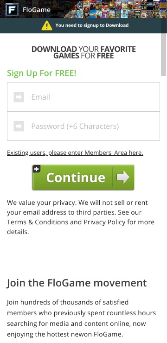Click the FloGame brand name text

(x=37, y=10)
